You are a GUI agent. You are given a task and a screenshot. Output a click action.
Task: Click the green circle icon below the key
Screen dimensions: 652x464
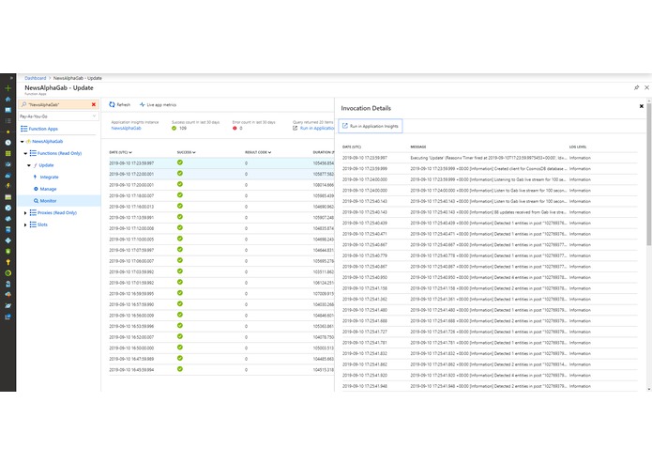(x=8, y=273)
